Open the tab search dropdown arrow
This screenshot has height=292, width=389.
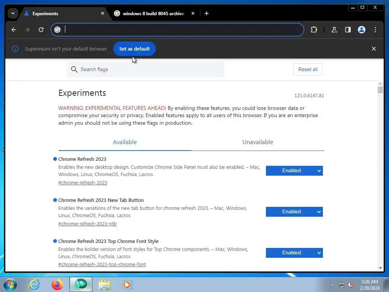[x=13, y=13]
